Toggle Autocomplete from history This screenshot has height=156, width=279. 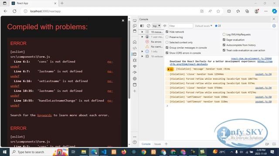224,45
